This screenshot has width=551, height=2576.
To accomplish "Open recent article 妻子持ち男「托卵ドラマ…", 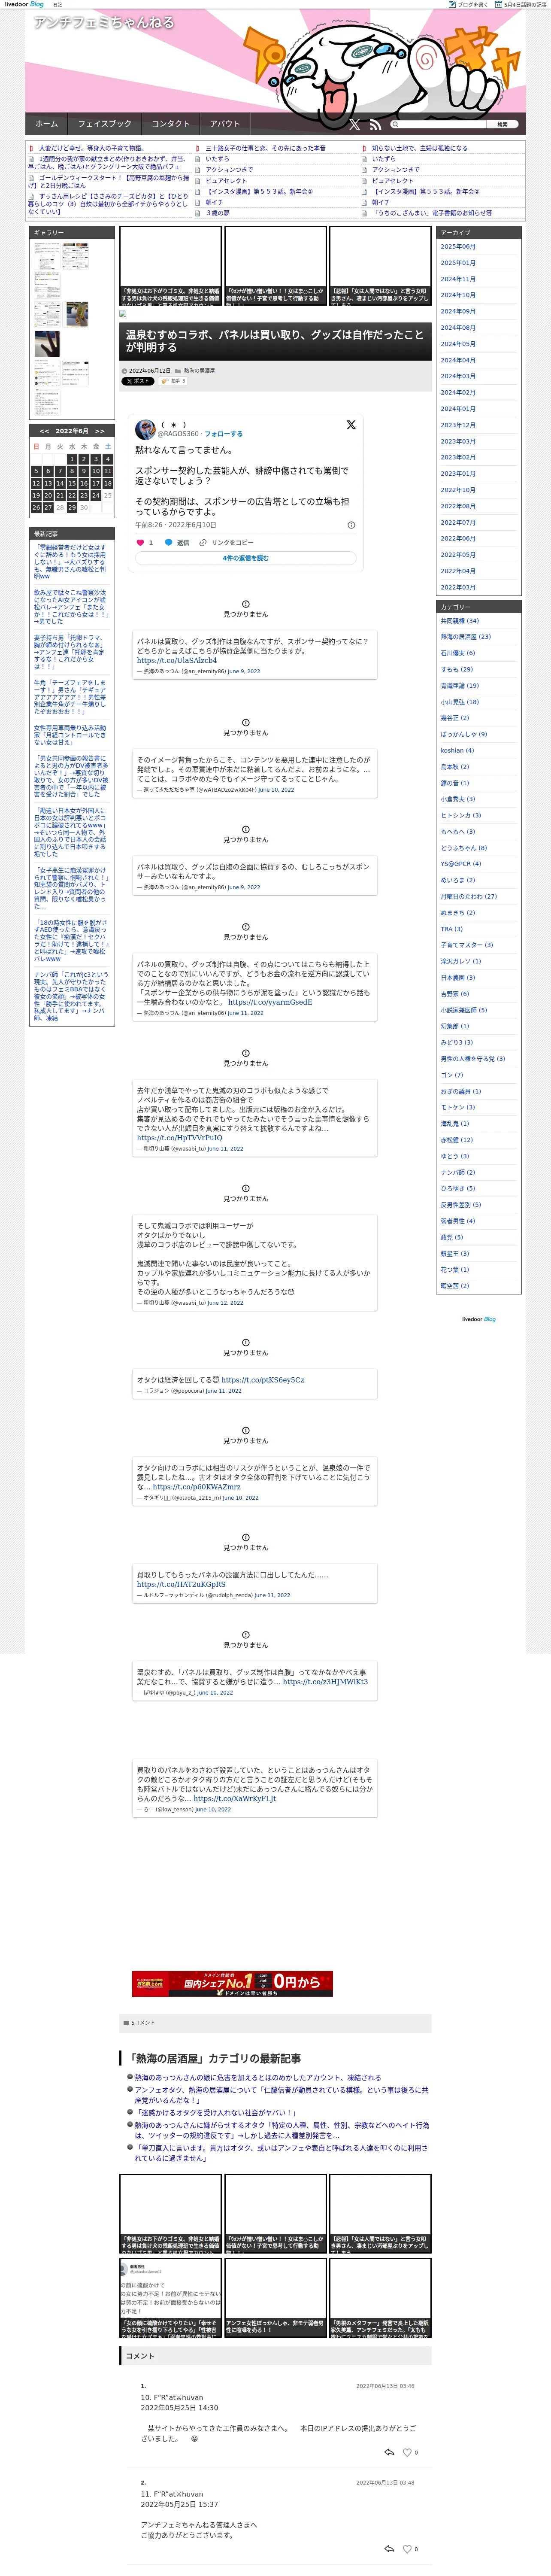I will (x=71, y=652).
